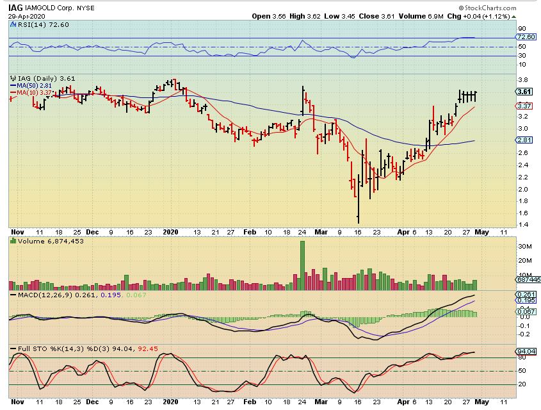Click the 0.067 histogram value tag on right axis
This screenshot has height=410, width=541.
[x=526, y=311]
